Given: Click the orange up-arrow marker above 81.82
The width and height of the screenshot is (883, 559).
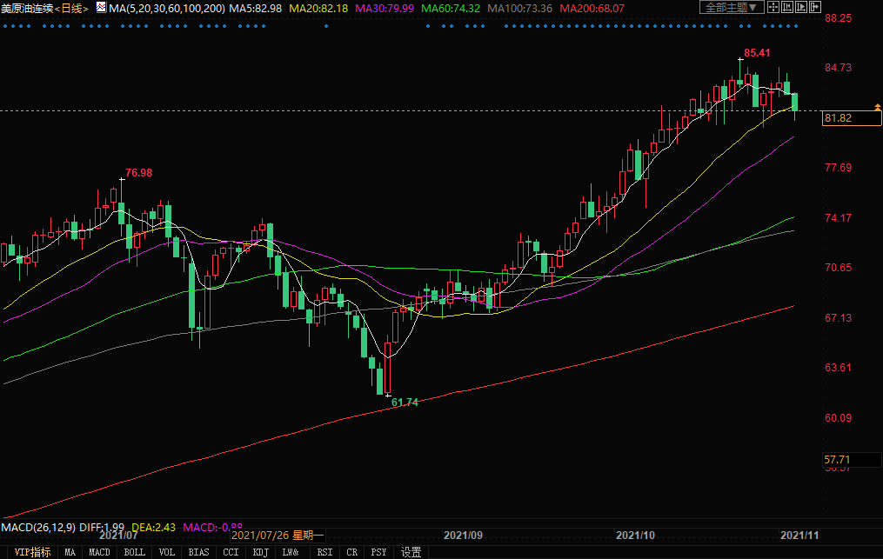Looking at the screenshot, I should [x=877, y=106].
